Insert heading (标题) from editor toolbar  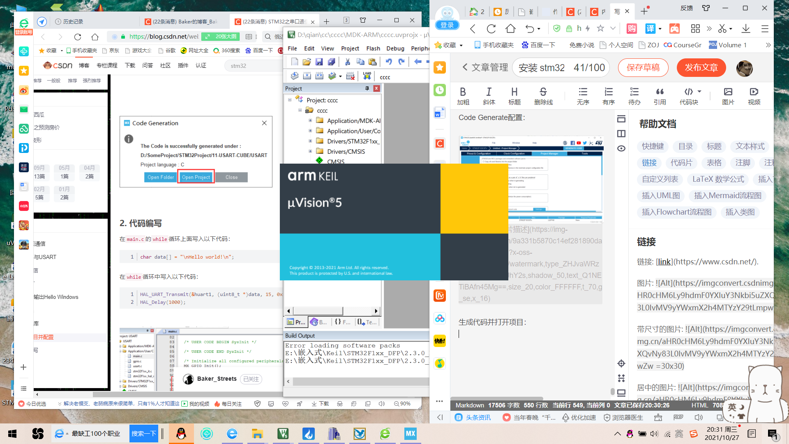coord(514,96)
